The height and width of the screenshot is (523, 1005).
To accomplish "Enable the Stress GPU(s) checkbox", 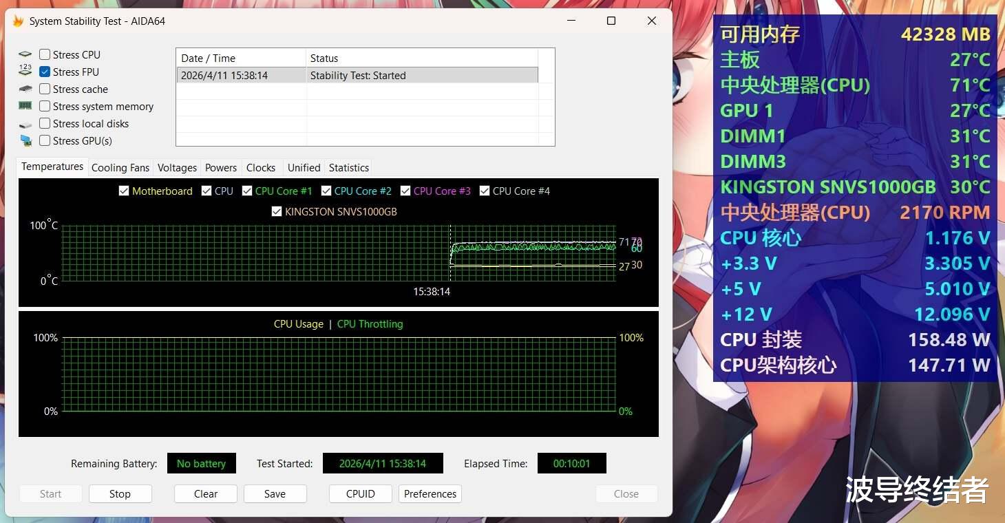I will 45,140.
